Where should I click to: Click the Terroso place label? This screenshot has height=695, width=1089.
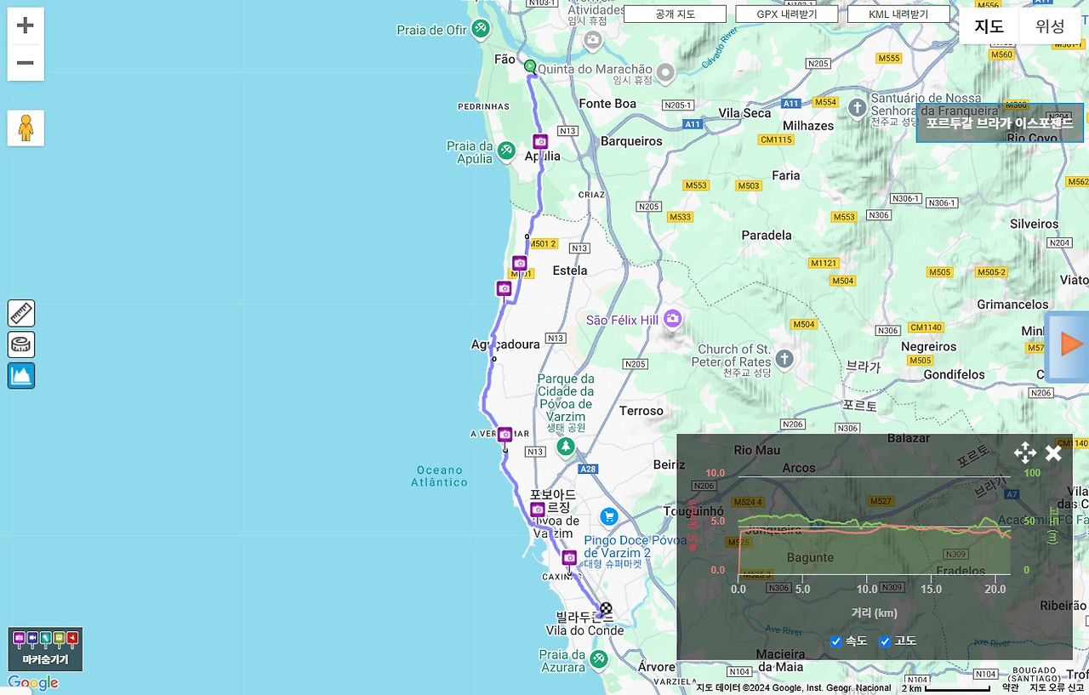[641, 411]
